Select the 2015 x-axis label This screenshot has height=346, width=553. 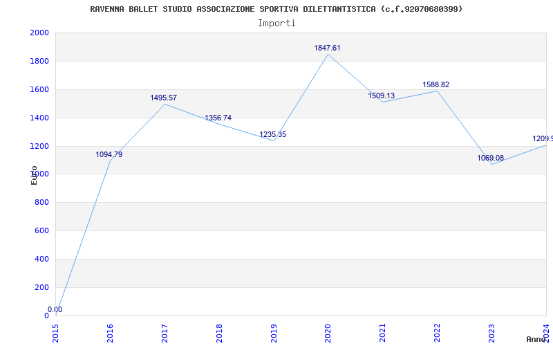(x=55, y=333)
